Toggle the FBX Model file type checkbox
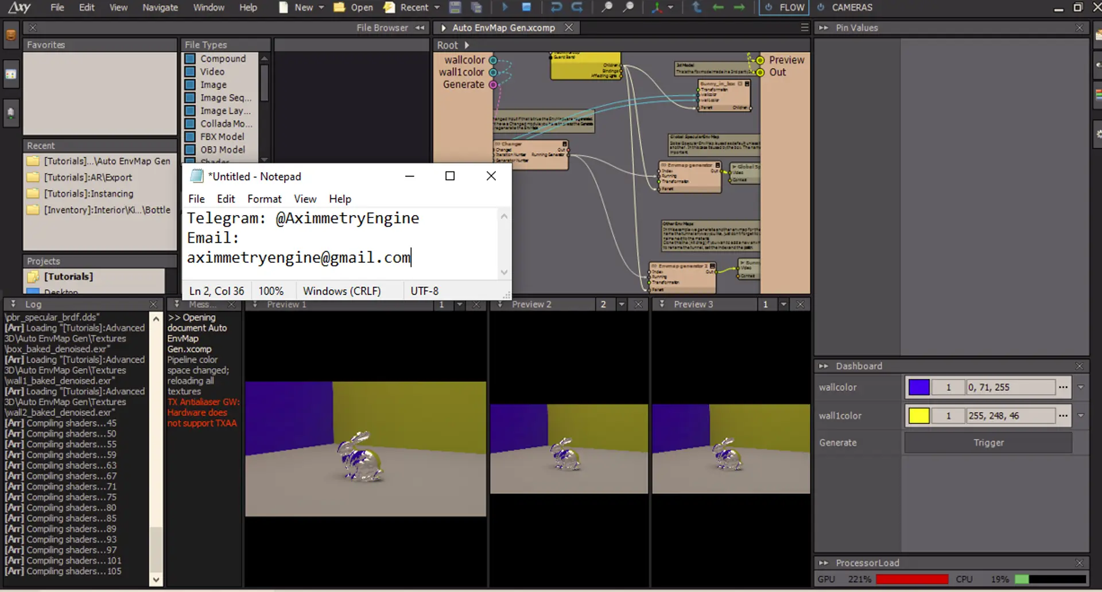 pyautogui.click(x=190, y=137)
